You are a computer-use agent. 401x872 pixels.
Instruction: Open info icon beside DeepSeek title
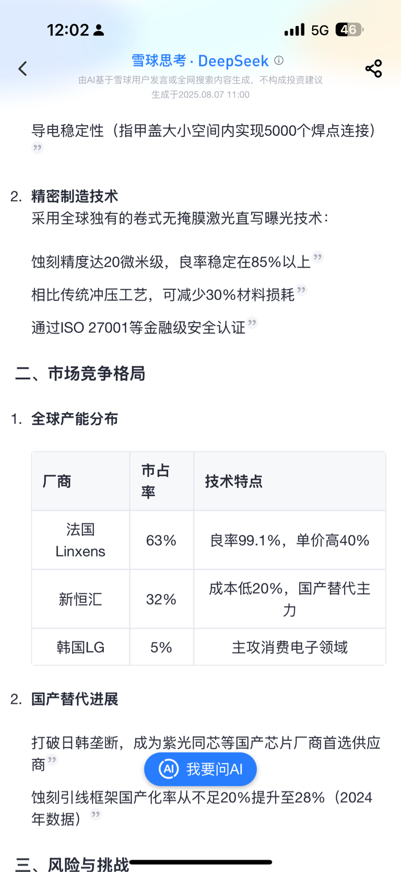[279, 61]
